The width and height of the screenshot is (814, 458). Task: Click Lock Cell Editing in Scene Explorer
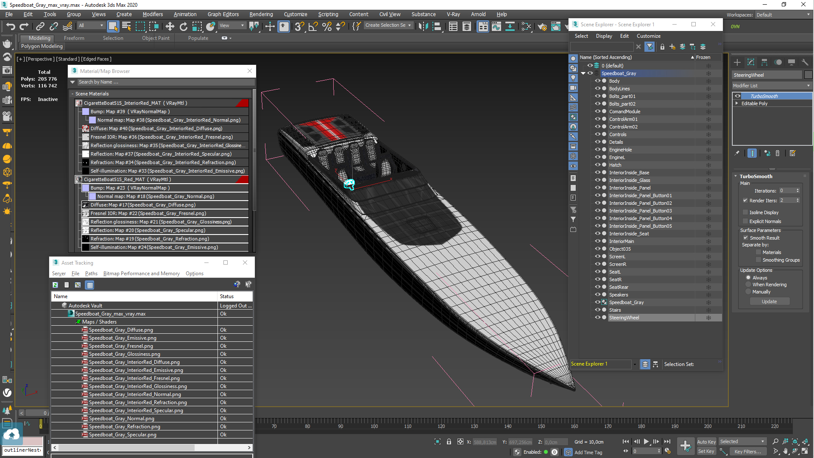(x=662, y=47)
